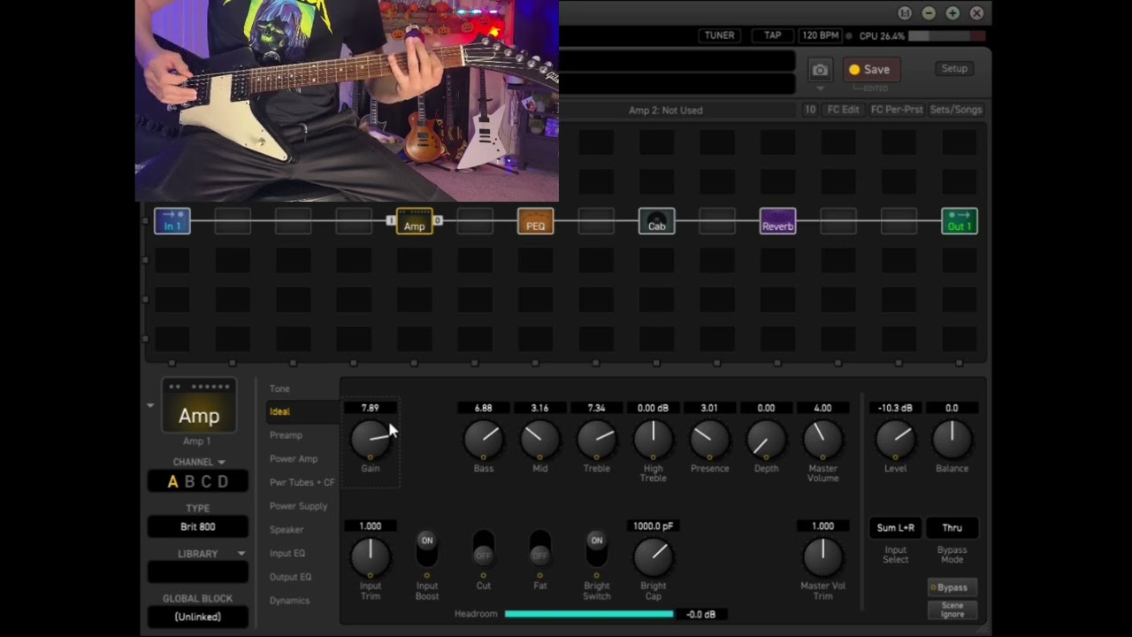This screenshot has width=1132, height=637.
Task: Click the Balance knob
Action: pyautogui.click(x=952, y=439)
